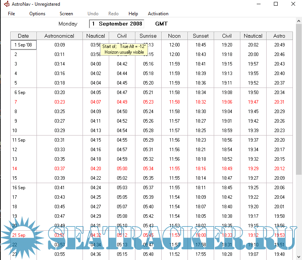Open the Screen menu

(x=66, y=14)
